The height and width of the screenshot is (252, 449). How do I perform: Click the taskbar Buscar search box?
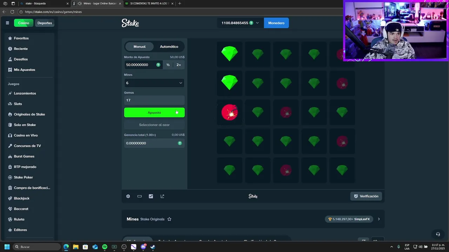click(x=37, y=247)
